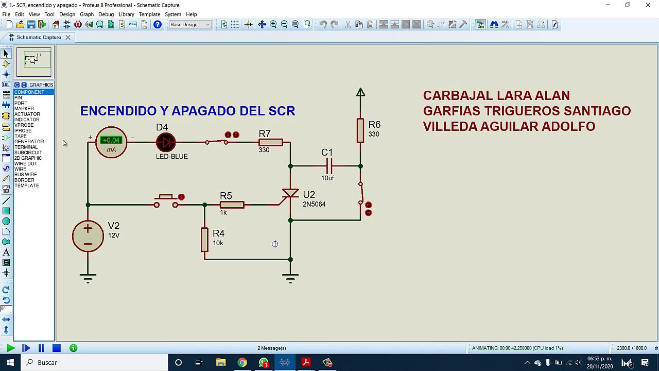Select MARKER in the graphics list
Image resolution: width=659 pixels, height=371 pixels.
click(24, 109)
